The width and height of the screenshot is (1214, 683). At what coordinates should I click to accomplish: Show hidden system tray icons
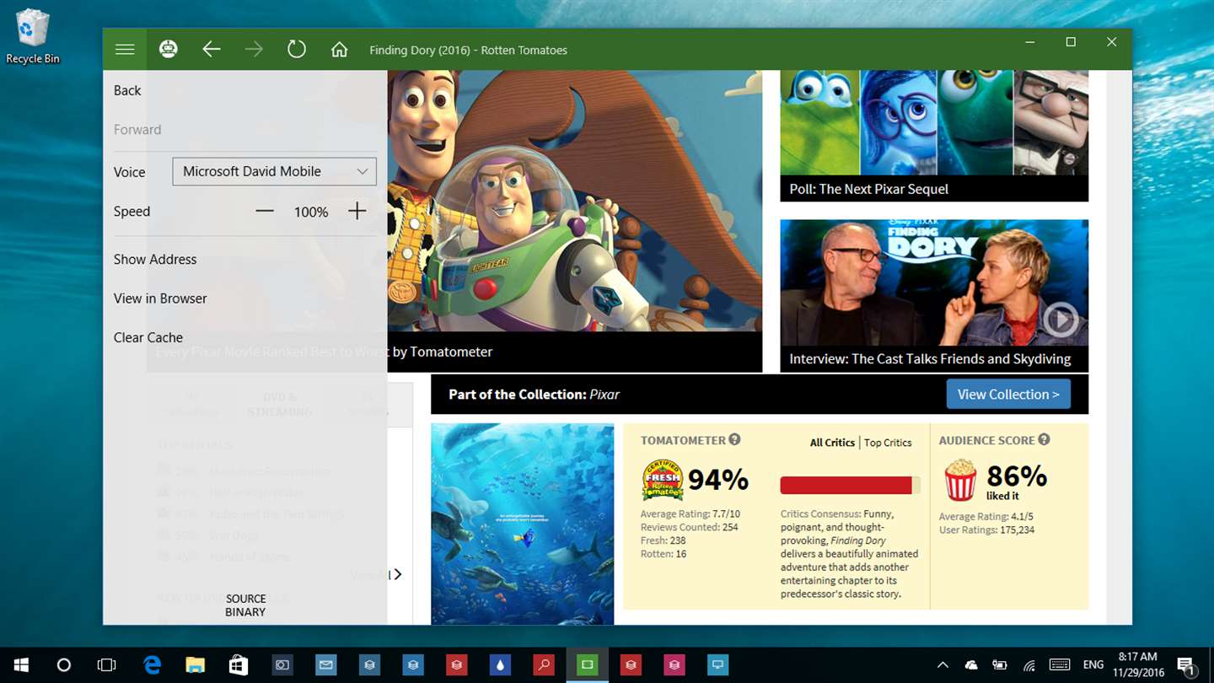pos(943,665)
